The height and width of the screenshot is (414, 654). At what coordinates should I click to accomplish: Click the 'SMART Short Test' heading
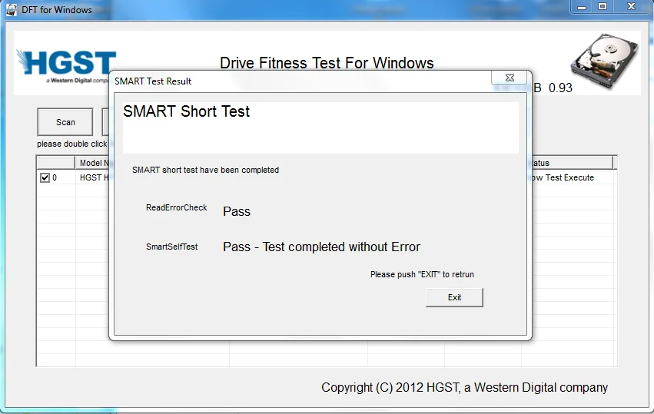[187, 111]
